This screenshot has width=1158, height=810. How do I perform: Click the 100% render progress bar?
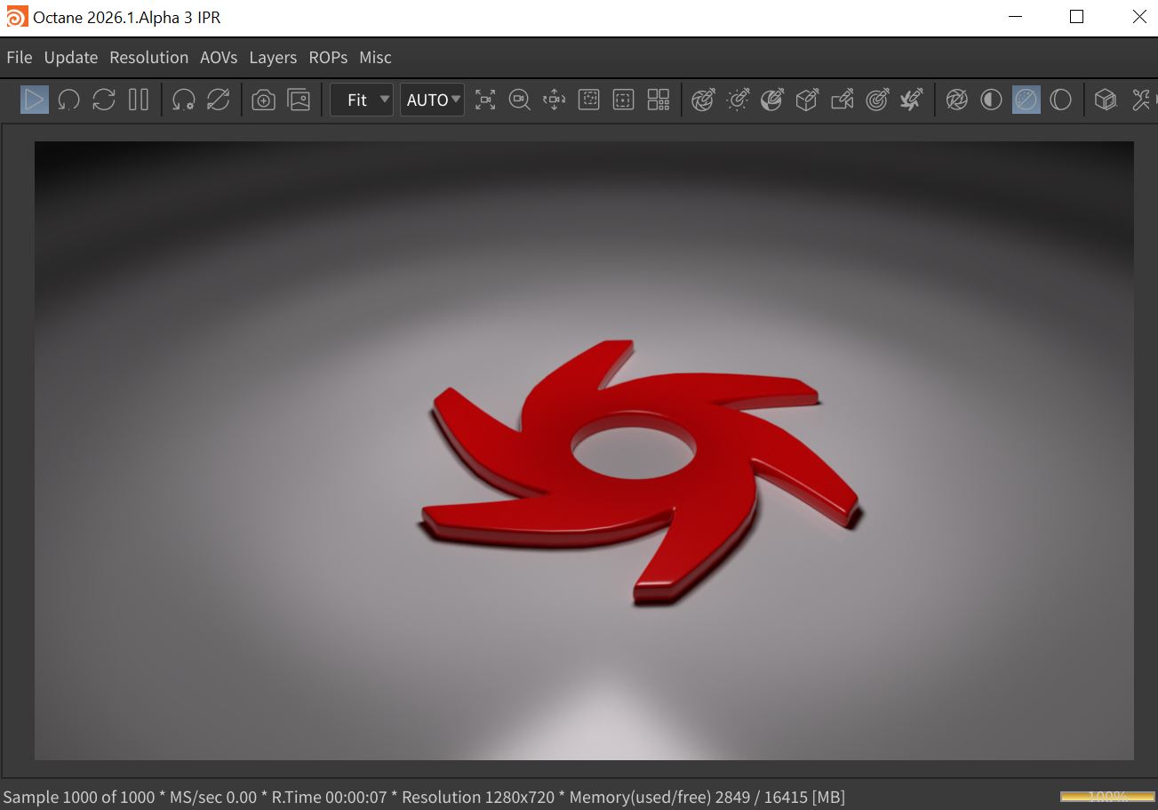tap(1106, 797)
